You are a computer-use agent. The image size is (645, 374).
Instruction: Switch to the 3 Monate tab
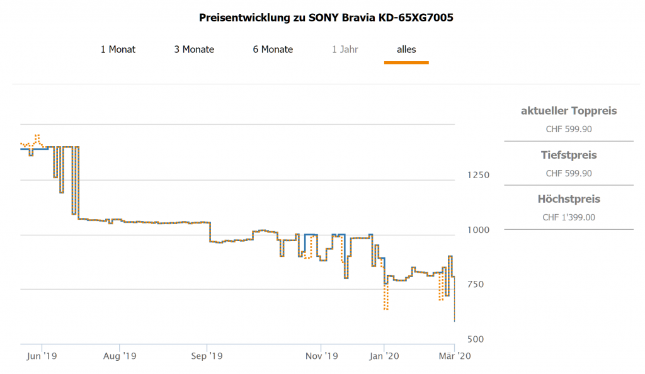pos(194,49)
